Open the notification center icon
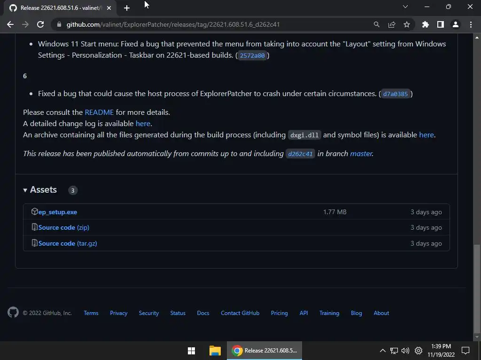 coord(465,351)
